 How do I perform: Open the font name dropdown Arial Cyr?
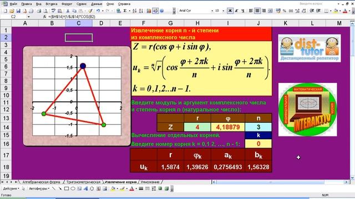(212, 11)
